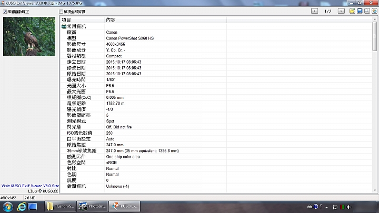This screenshot has height=213, width=379.
Task: Select the 建立日期 row label
Action: (76, 62)
